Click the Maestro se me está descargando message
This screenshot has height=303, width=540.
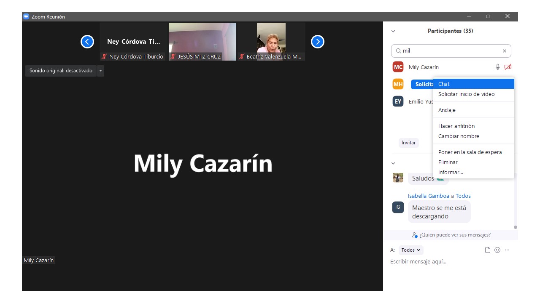pyautogui.click(x=439, y=212)
